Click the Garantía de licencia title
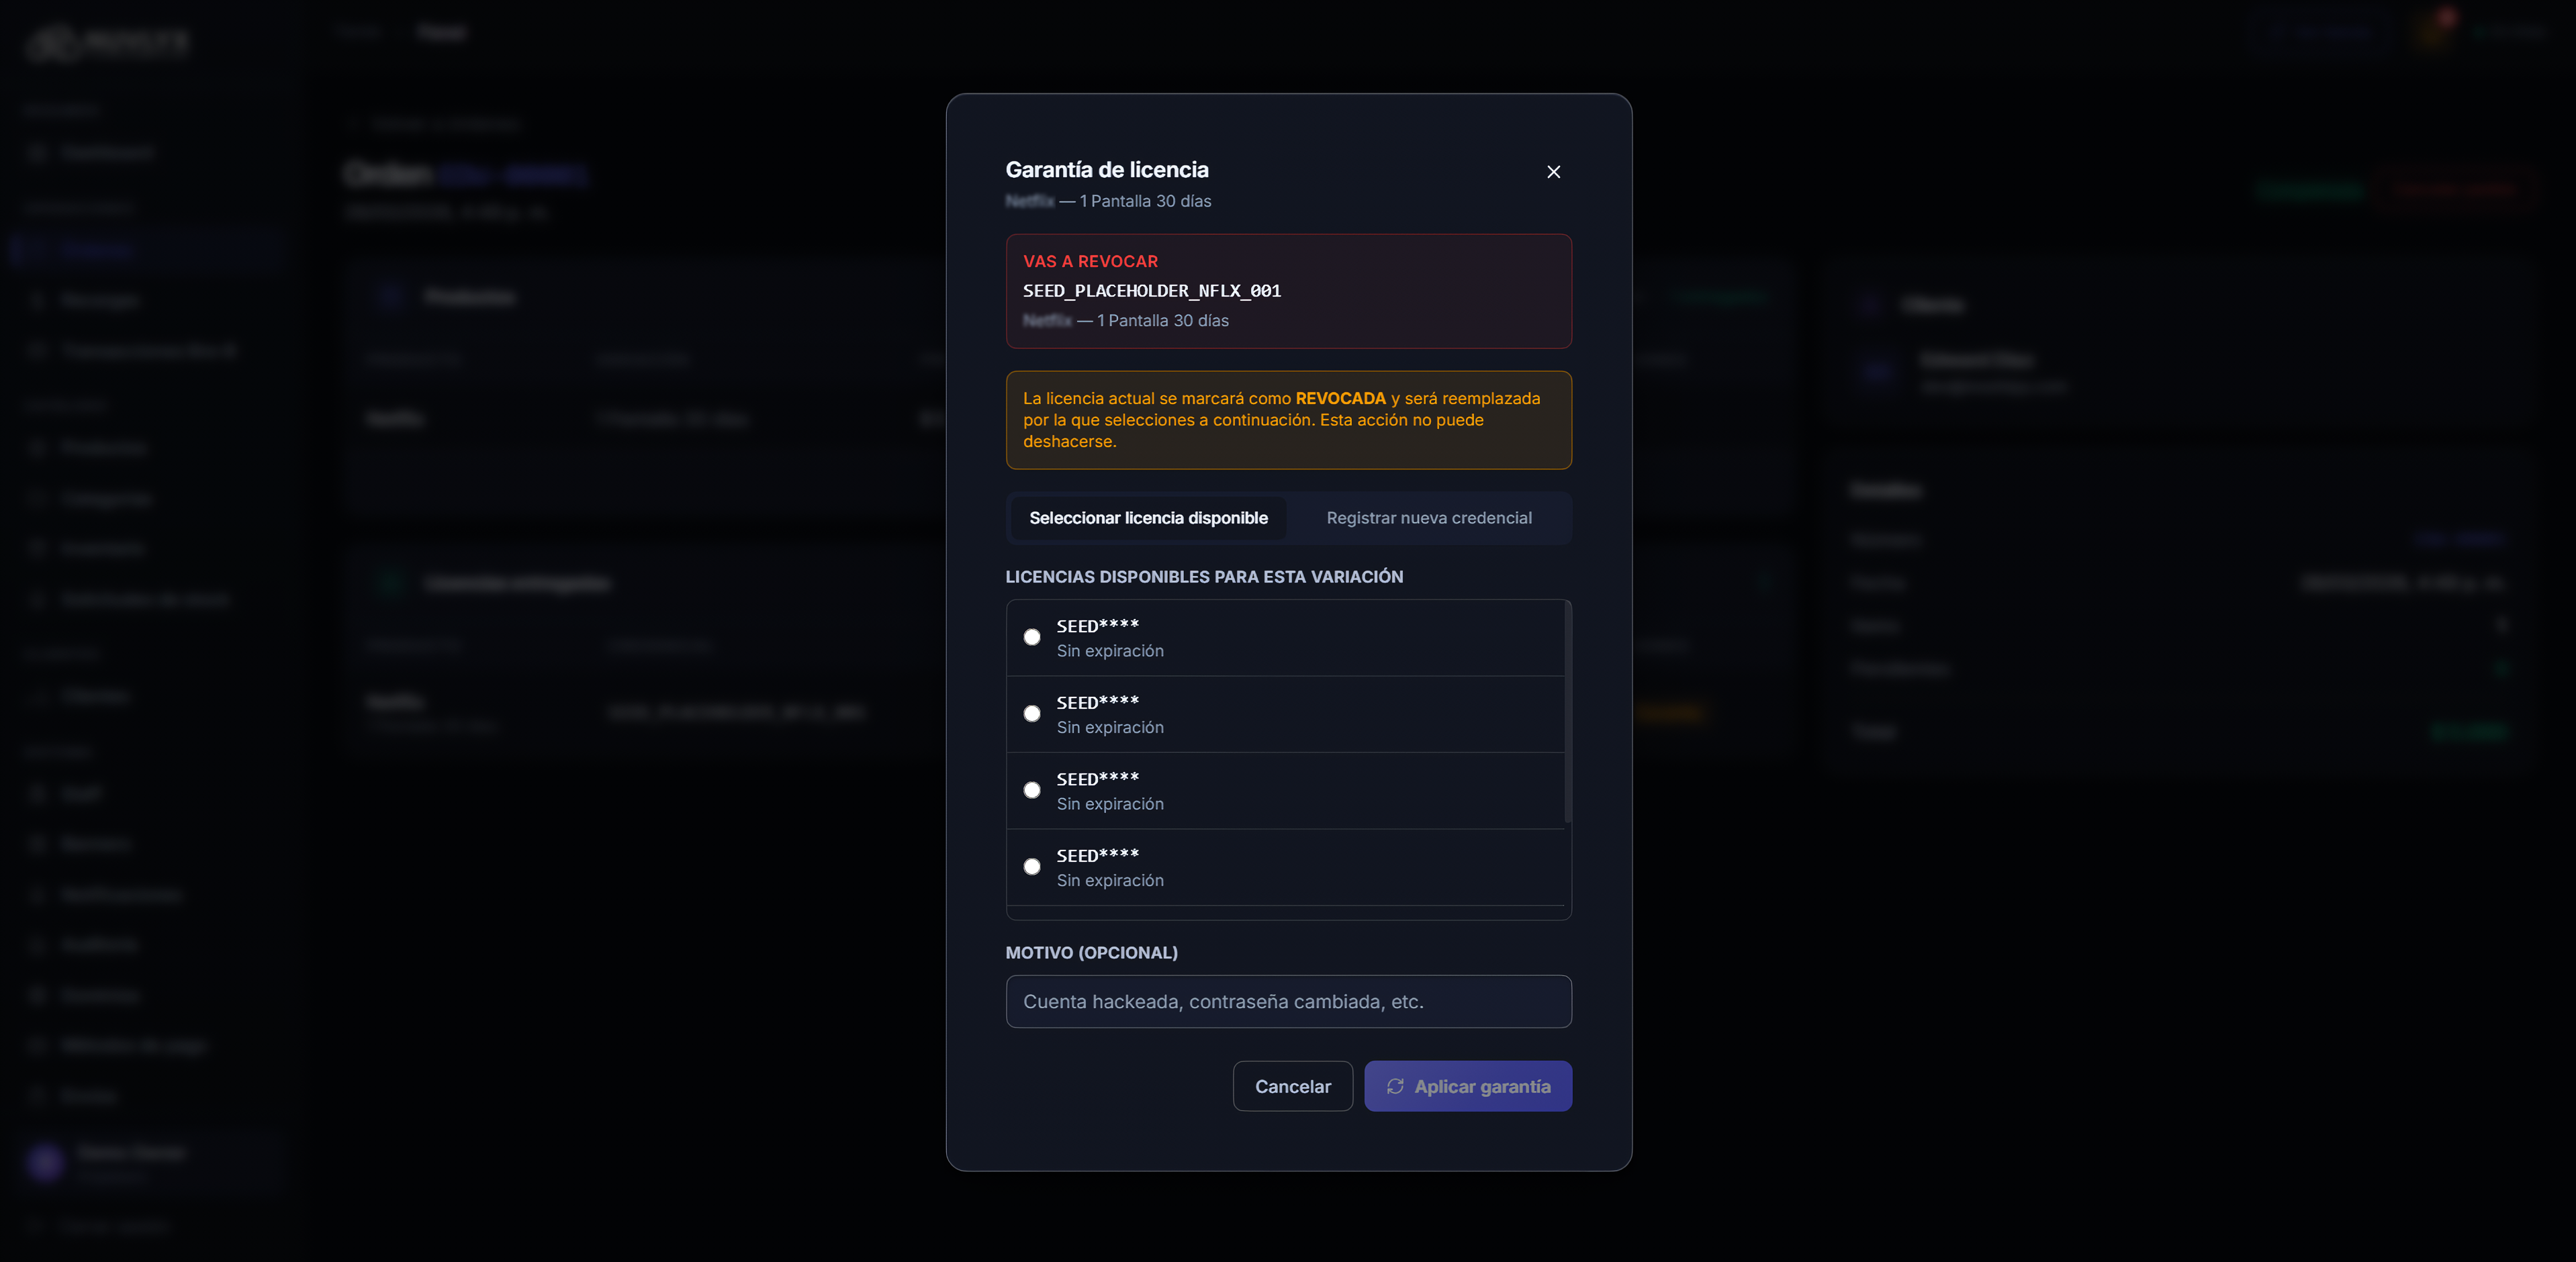The width and height of the screenshot is (2576, 1262). (1107, 170)
